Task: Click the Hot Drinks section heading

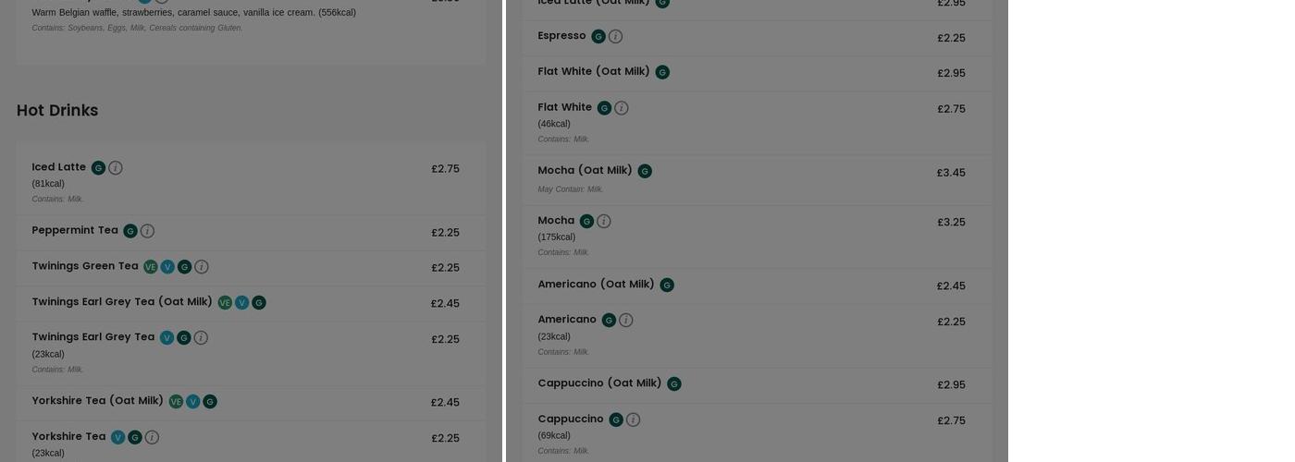Action: point(57,111)
